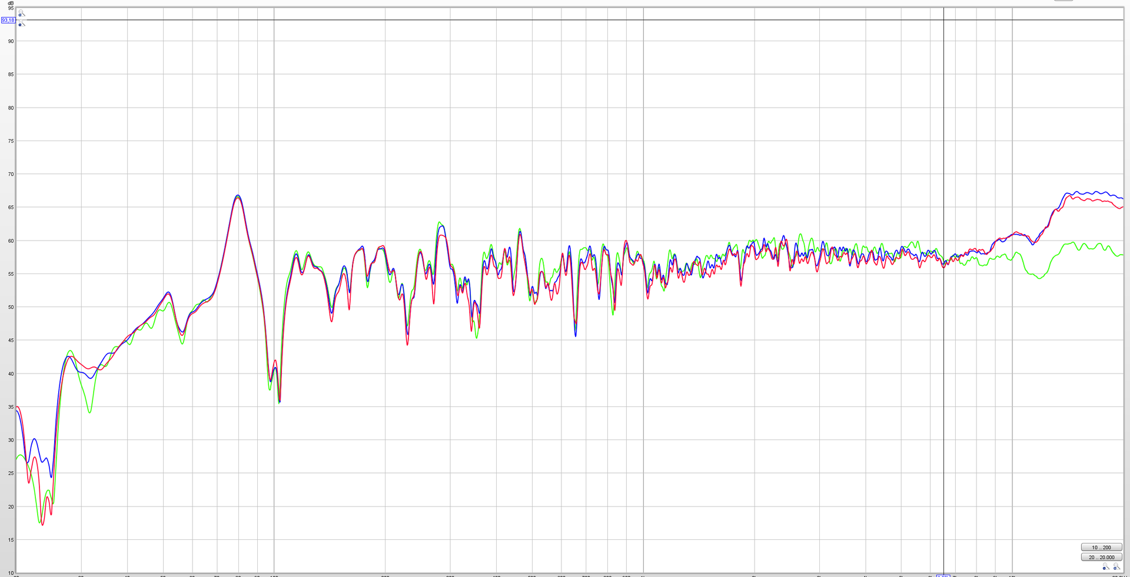Click the red trace minimum near 17 dB
Screen dimensions: 1130x577
42,525
